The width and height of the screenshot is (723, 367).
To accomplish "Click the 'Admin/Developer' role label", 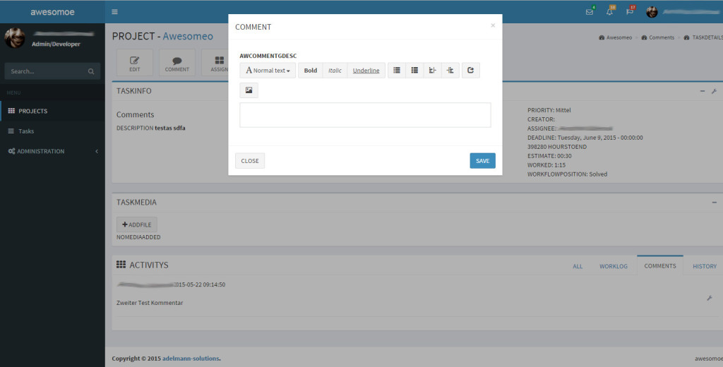I will (x=56, y=44).
